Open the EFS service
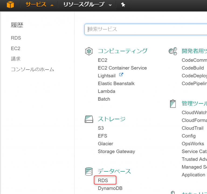Image resolution: width=207 pixels, height=194 pixels. [x=102, y=136]
